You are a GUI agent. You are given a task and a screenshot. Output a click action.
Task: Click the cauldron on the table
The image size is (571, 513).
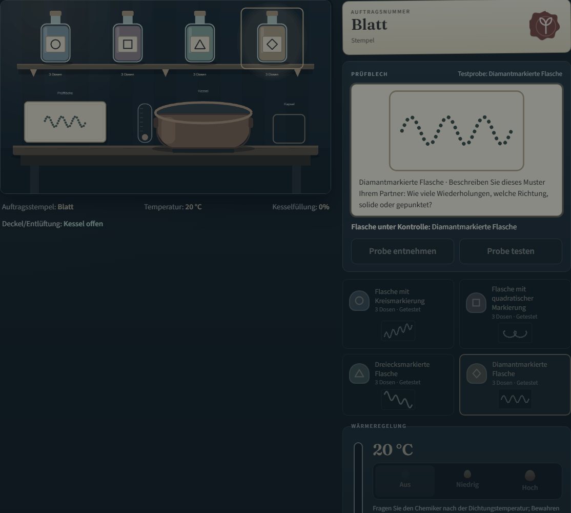203,126
